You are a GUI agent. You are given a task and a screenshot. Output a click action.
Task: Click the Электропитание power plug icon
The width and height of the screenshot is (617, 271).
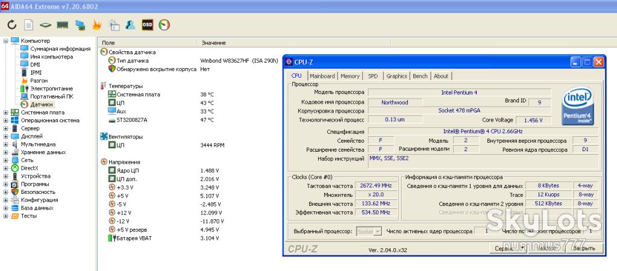tap(24, 89)
